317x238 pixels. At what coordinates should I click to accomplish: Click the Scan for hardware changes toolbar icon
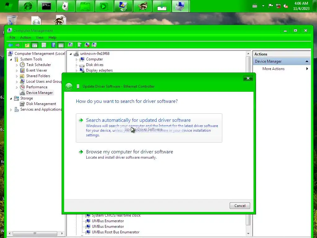[70, 45]
